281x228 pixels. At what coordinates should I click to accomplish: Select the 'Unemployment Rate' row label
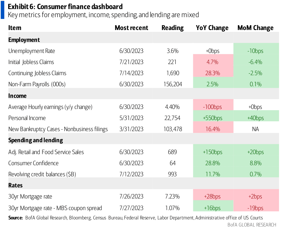(32, 51)
